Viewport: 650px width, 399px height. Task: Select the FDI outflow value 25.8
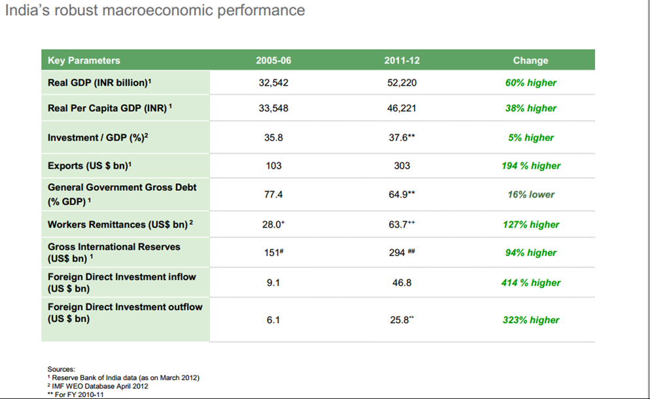[x=402, y=321]
